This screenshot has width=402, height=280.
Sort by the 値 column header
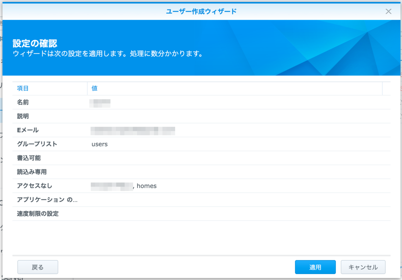pyautogui.click(x=234, y=88)
